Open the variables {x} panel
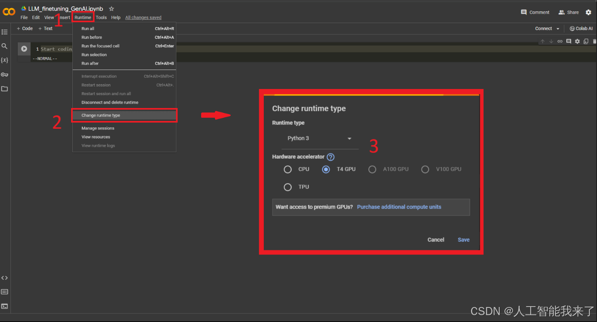 pos(4,60)
